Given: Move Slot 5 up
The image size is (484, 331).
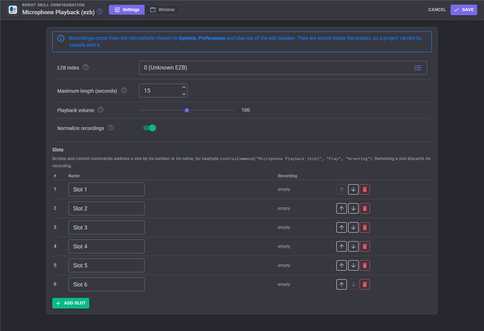Looking at the screenshot, I should point(341,266).
